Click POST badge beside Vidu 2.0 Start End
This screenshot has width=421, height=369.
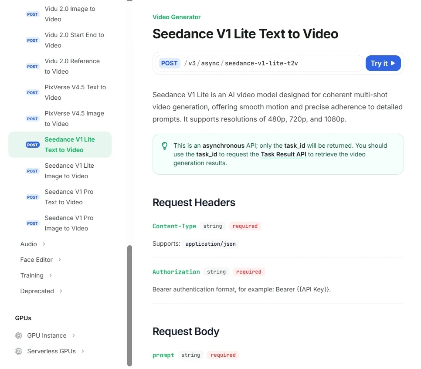(x=33, y=40)
